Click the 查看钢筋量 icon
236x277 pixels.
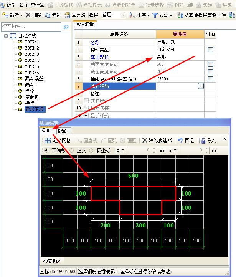(107, 5)
